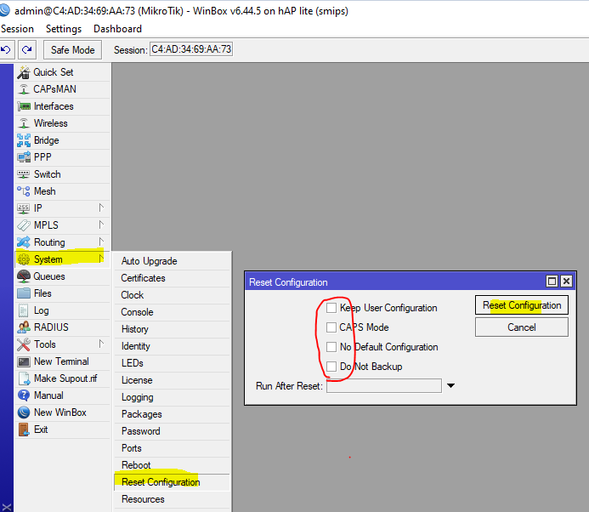Select Ports in System submenu
Viewport: 589px width, 512px height.
(172, 448)
